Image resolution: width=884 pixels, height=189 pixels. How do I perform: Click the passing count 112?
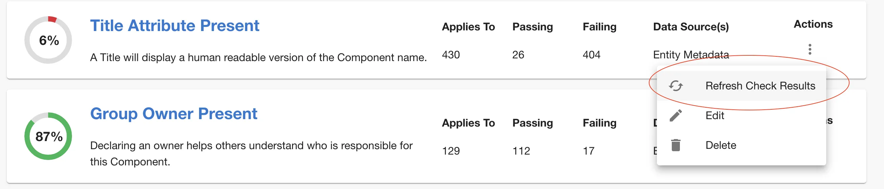521,151
